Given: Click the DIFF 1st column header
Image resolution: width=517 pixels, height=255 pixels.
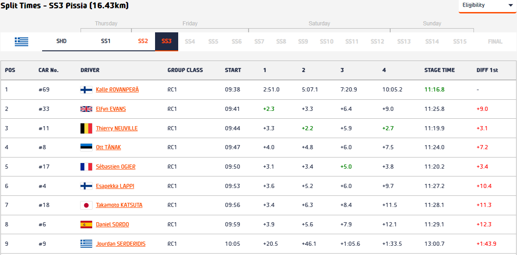Looking at the screenshot, I should [487, 70].
